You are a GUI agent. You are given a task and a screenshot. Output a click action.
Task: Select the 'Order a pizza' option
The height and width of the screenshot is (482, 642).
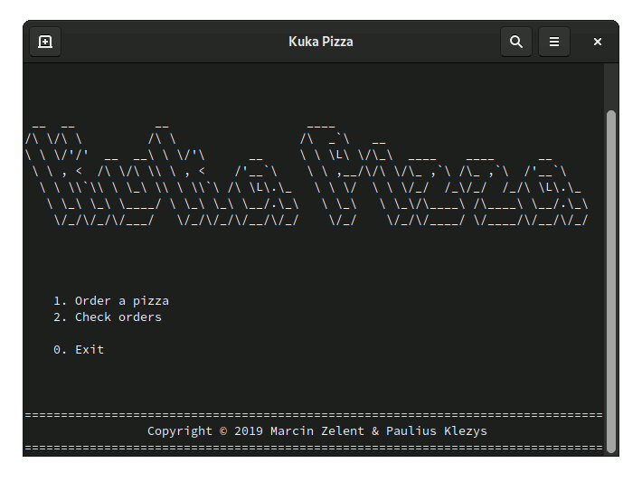coord(121,300)
